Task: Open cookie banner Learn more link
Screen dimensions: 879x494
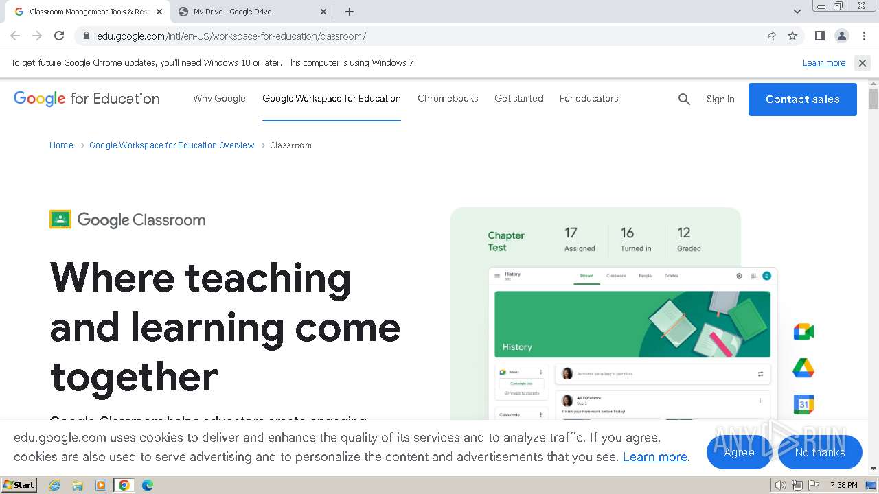Action: (655, 457)
